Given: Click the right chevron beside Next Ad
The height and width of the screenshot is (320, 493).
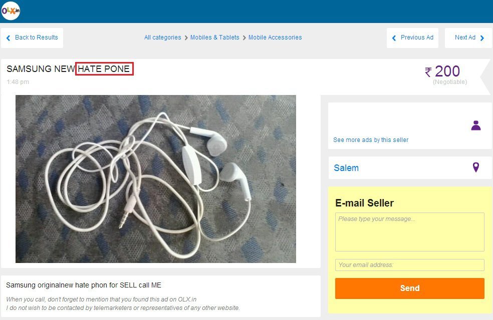Looking at the screenshot, I should click(482, 38).
